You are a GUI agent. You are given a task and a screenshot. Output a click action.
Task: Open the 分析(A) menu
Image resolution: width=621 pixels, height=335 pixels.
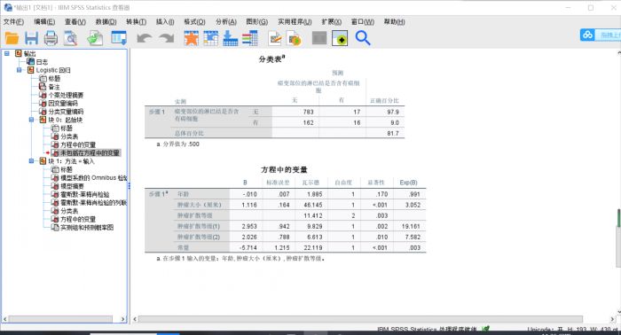pos(226,22)
